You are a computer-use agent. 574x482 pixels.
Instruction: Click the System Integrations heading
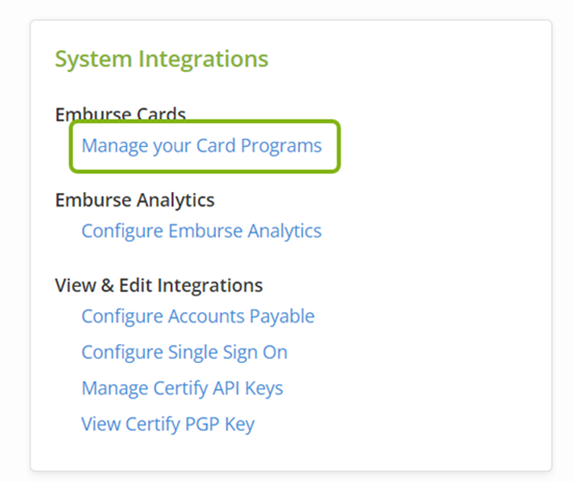coord(161,59)
